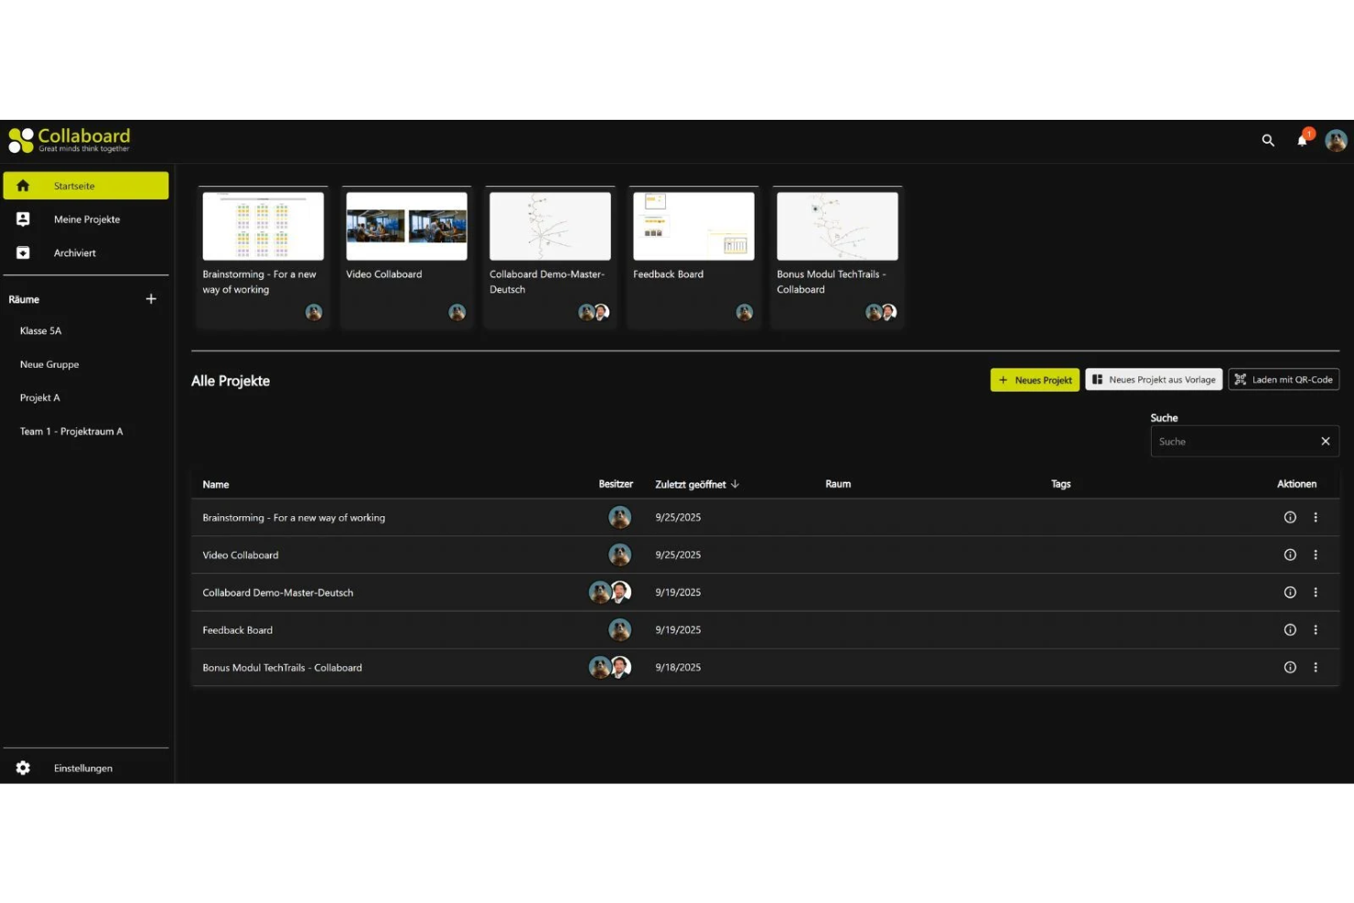Open three-dot menu for Bonus Modul TechTrails
The width and height of the screenshot is (1354, 903).
tap(1316, 668)
